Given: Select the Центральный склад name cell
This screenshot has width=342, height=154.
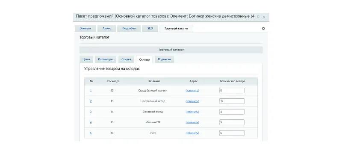Looking at the screenshot, I should click(153, 101).
